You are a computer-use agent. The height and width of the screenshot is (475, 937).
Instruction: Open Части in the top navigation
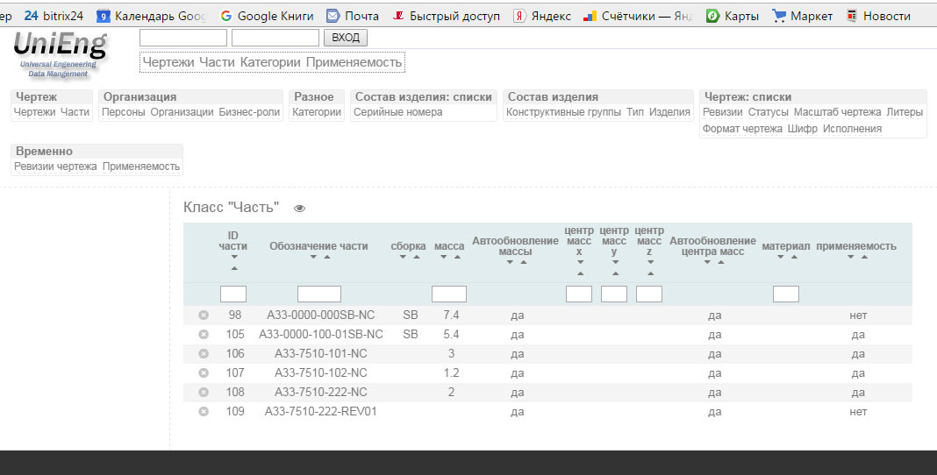[217, 62]
